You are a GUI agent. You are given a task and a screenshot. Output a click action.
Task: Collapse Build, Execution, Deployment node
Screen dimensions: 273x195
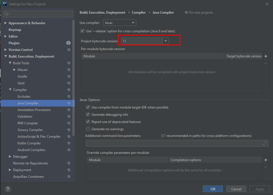click(x=6, y=56)
